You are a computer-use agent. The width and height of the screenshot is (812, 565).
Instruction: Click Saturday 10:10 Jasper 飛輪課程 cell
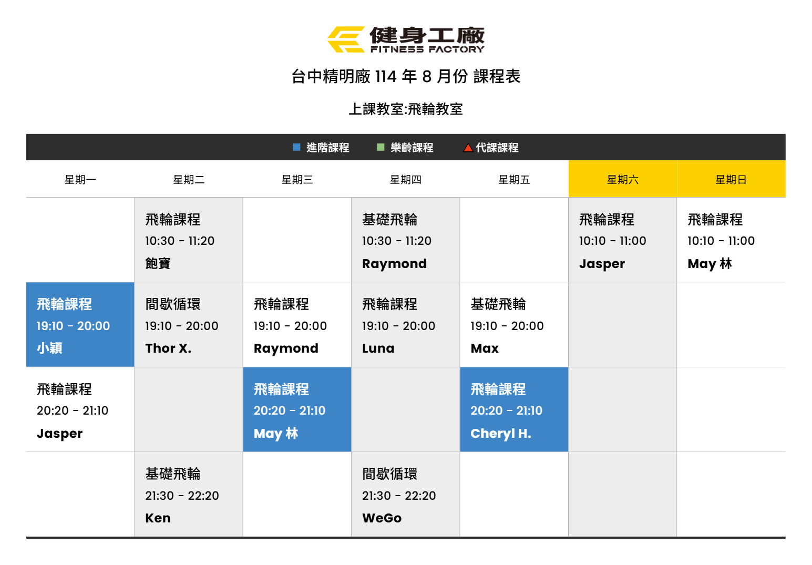622,240
